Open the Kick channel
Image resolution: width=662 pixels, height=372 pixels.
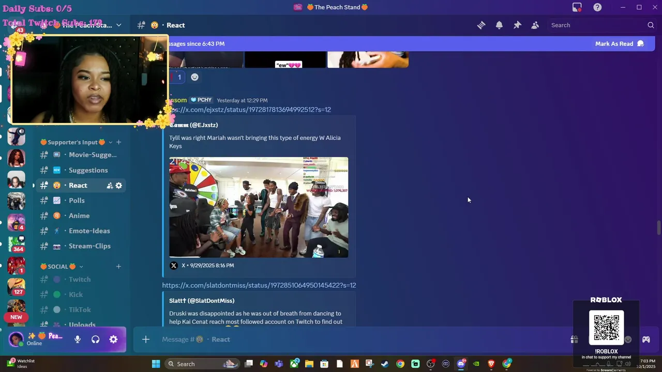pos(81,295)
